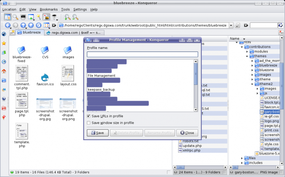Zoom out with the minus magnifier icon

coord(75,17)
